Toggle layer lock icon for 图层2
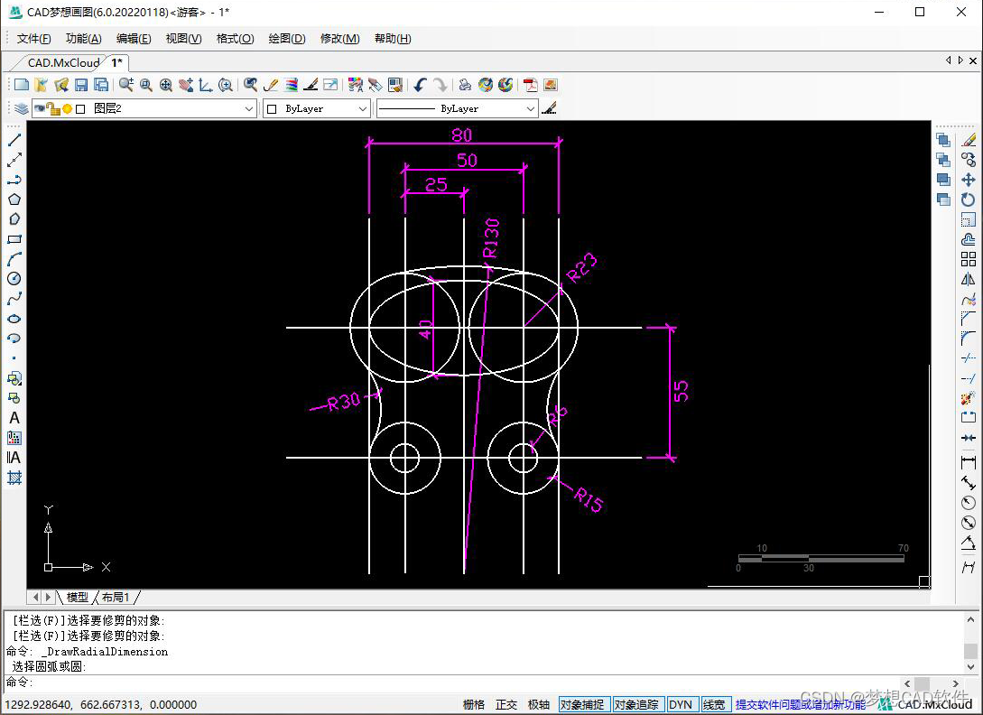983x715 pixels. coord(54,109)
